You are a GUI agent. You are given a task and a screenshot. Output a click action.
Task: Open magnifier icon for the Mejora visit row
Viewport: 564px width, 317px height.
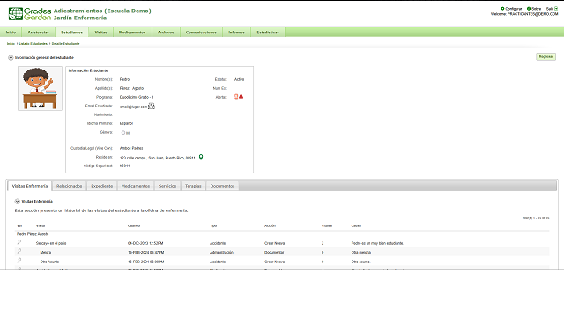(x=19, y=251)
